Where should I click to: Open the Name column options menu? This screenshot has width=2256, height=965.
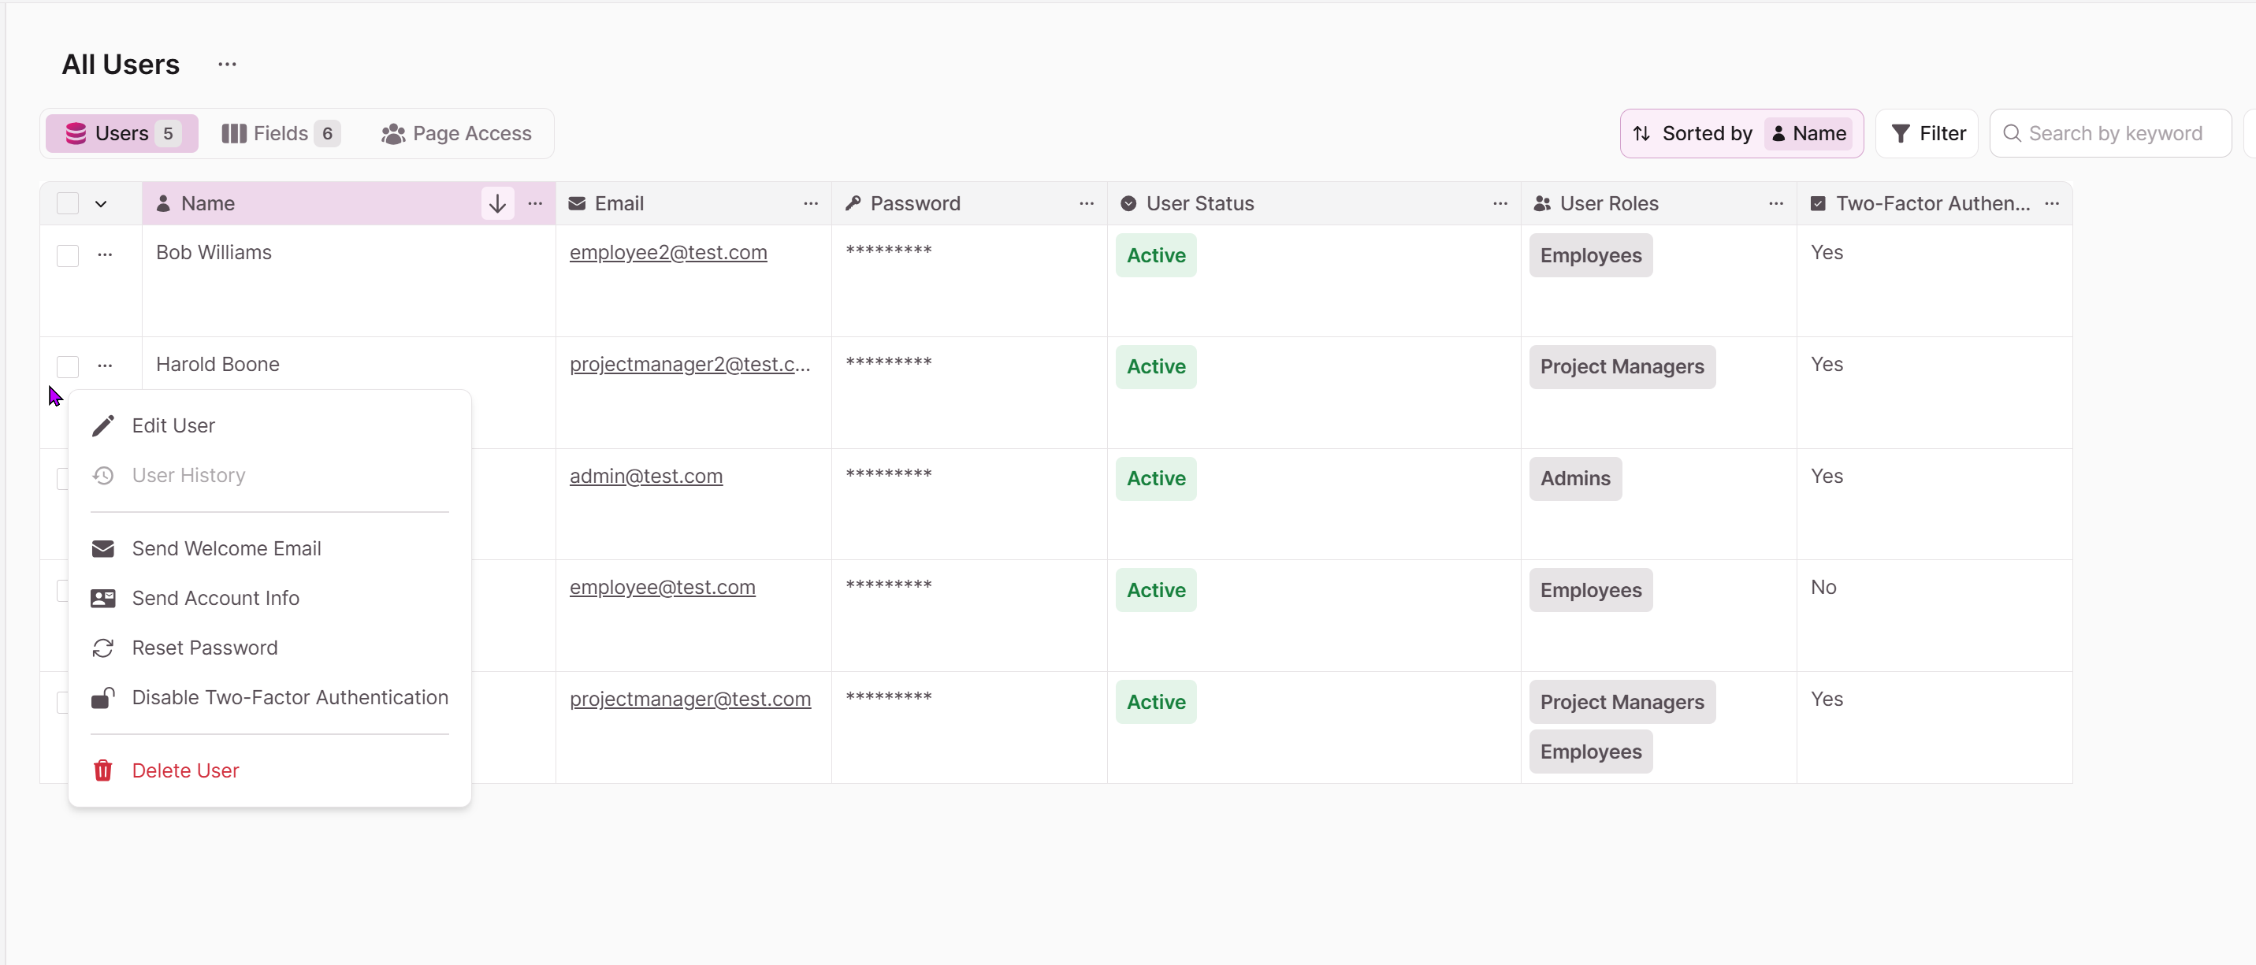coord(535,203)
